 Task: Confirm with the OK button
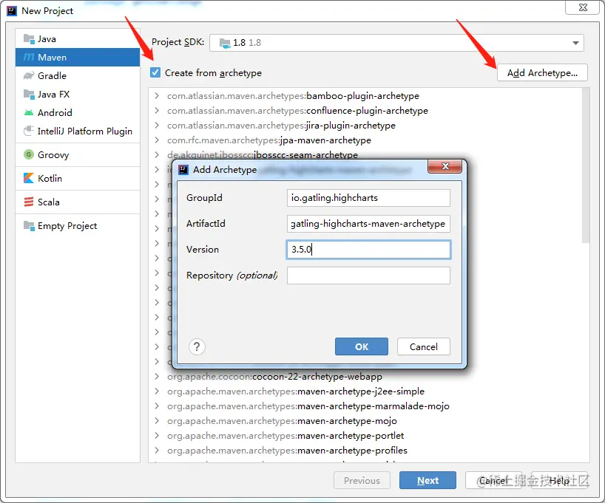coord(362,346)
